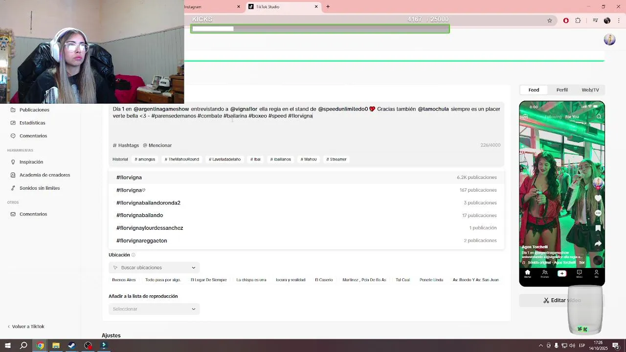
Task: Click Editar video button
Action: pyautogui.click(x=562, y=301)
